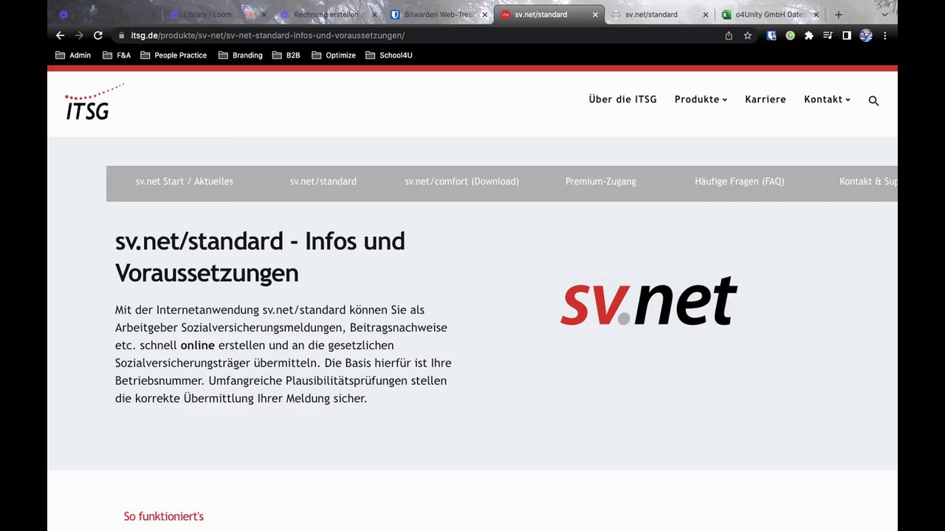945x531 pixels.
Task: Open the People Practice bookmarks folder
Action: click(173, 55)
